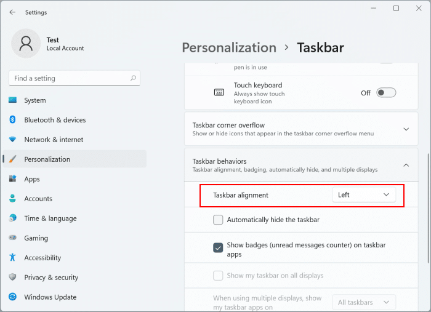Viewport: 431px width, 312px height.
Task: Close the Settings window
Action: click(x=419, y=9)
